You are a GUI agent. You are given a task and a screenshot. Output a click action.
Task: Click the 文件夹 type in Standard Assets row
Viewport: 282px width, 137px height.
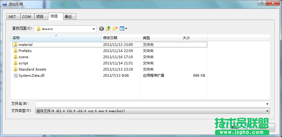point(148,69)
